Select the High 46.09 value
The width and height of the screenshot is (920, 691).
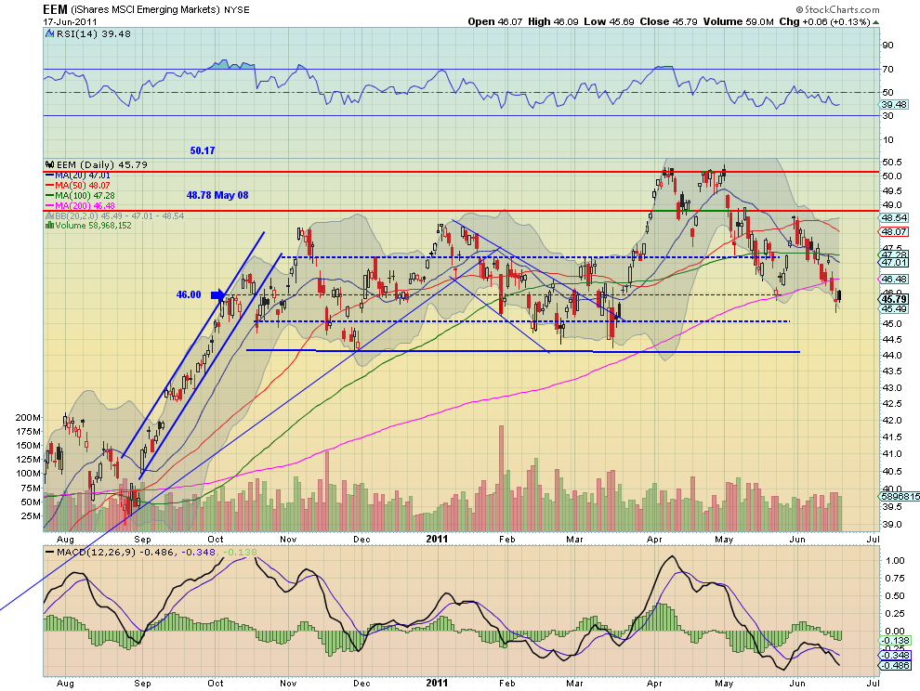[553, 21]
